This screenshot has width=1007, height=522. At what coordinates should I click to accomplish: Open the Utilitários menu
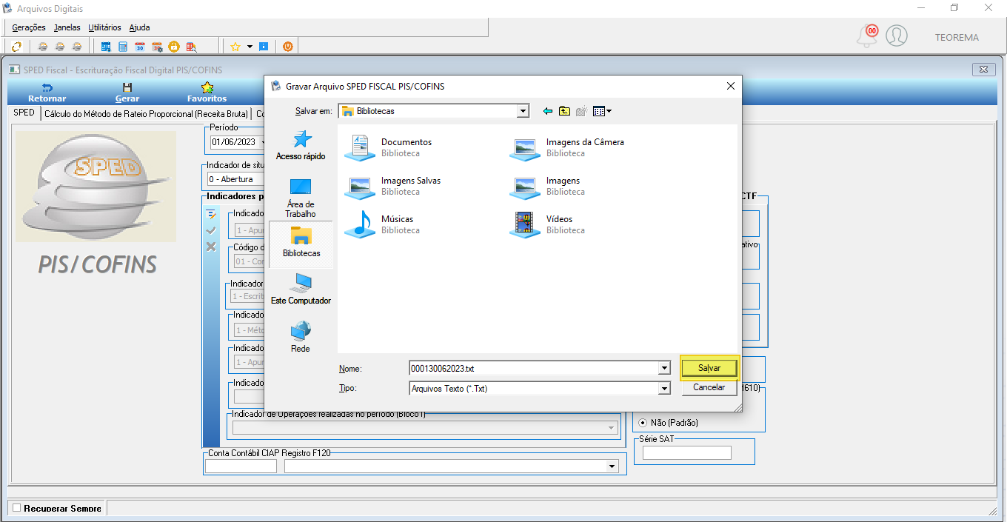coord(104,27)
